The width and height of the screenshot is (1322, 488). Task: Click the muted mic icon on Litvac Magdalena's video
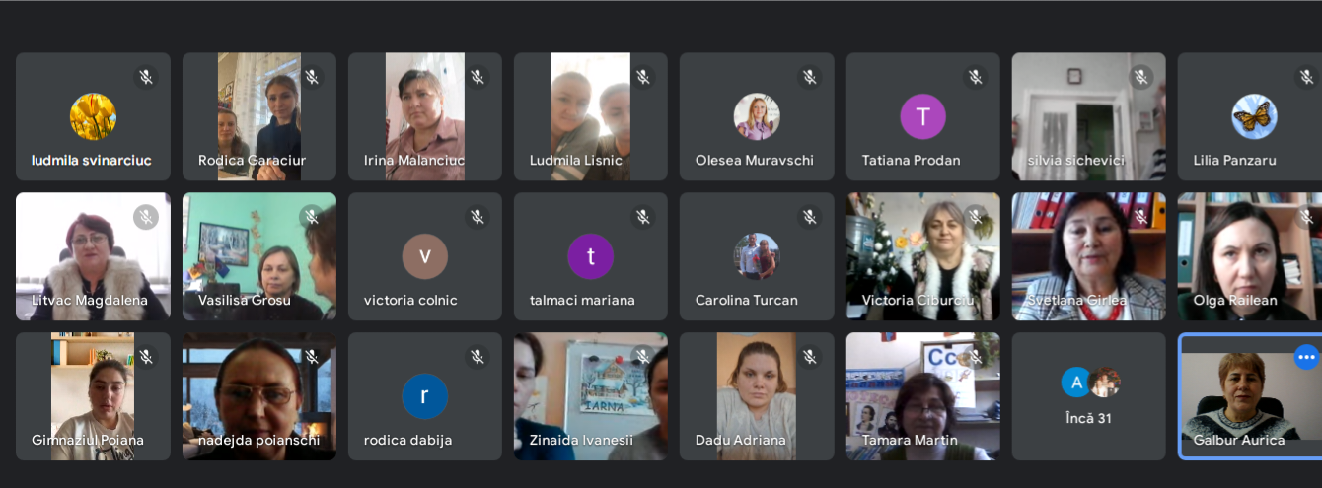point(146,217)
